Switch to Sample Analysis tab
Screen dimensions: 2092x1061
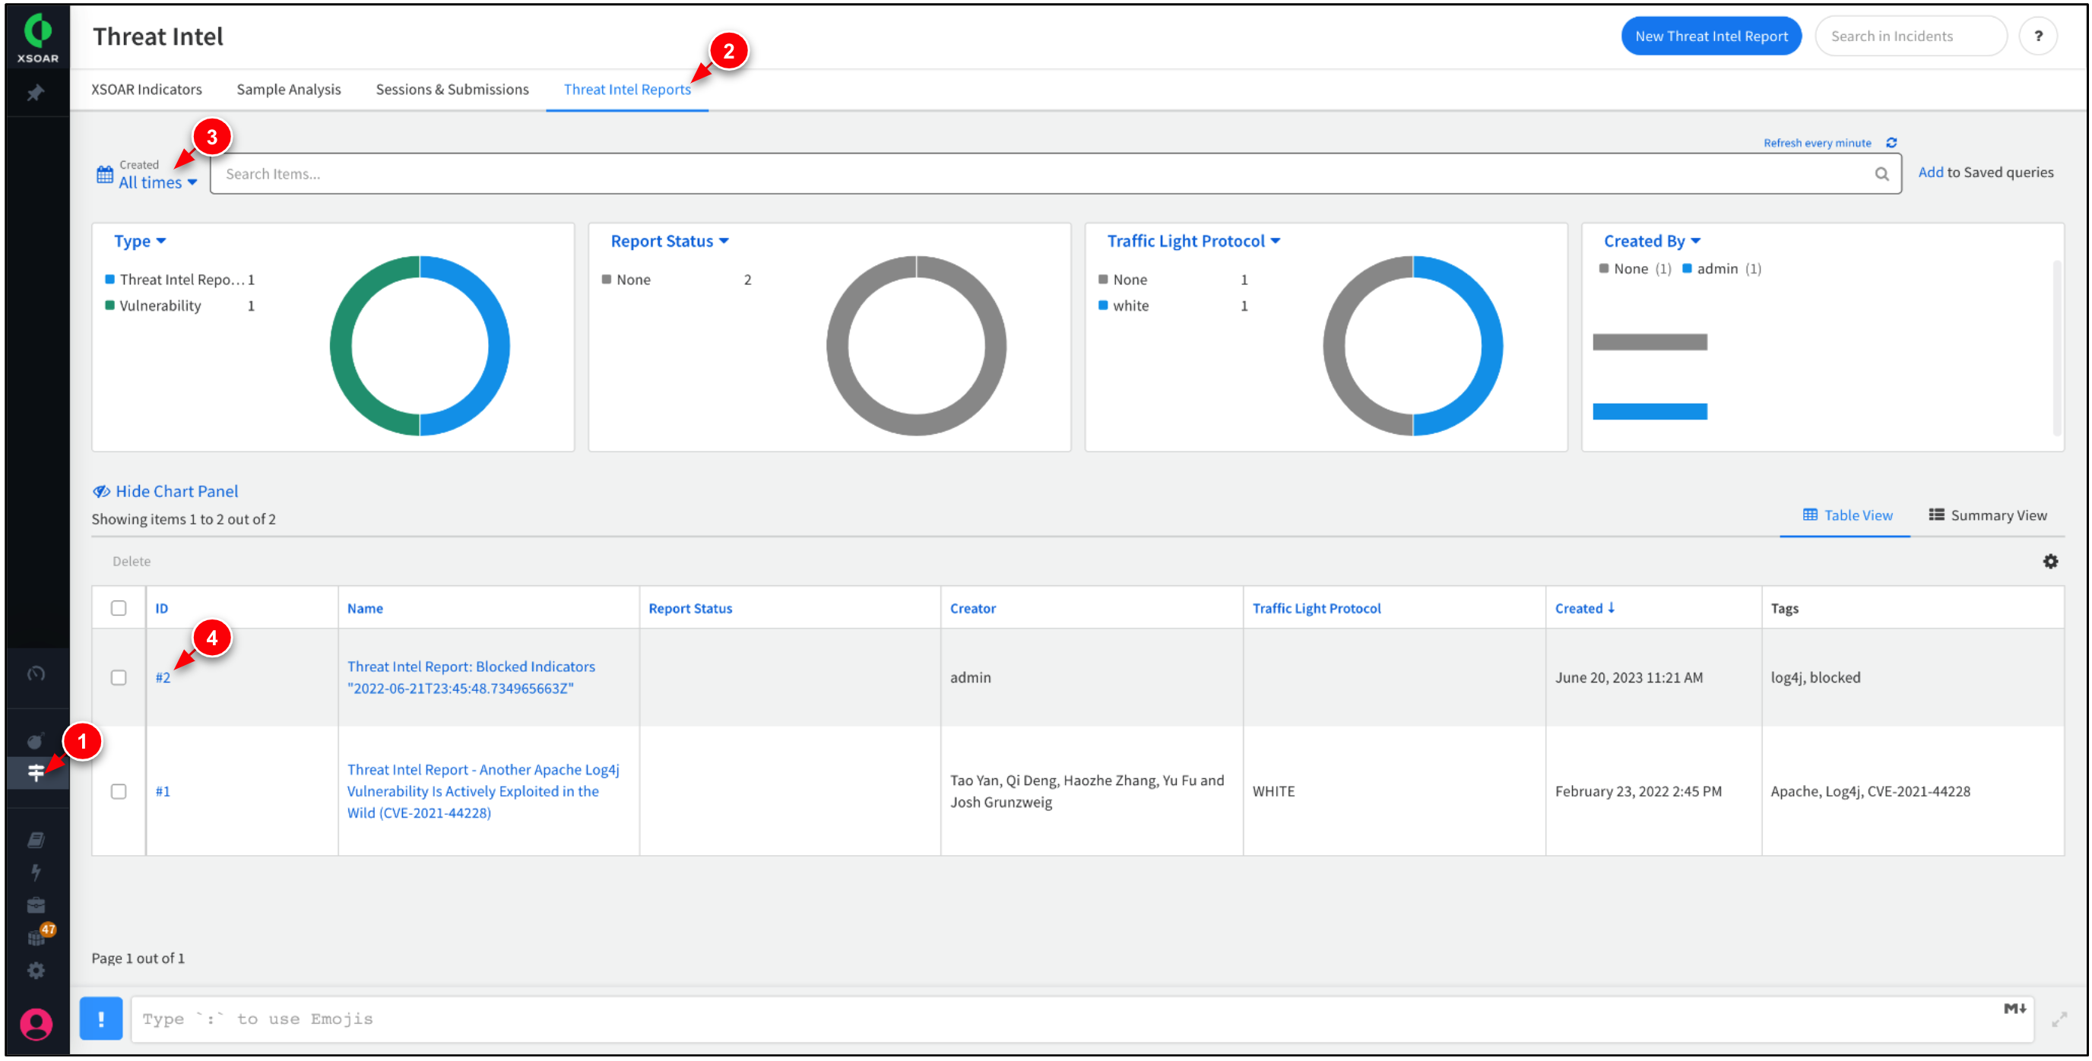(x=288, y=89)
